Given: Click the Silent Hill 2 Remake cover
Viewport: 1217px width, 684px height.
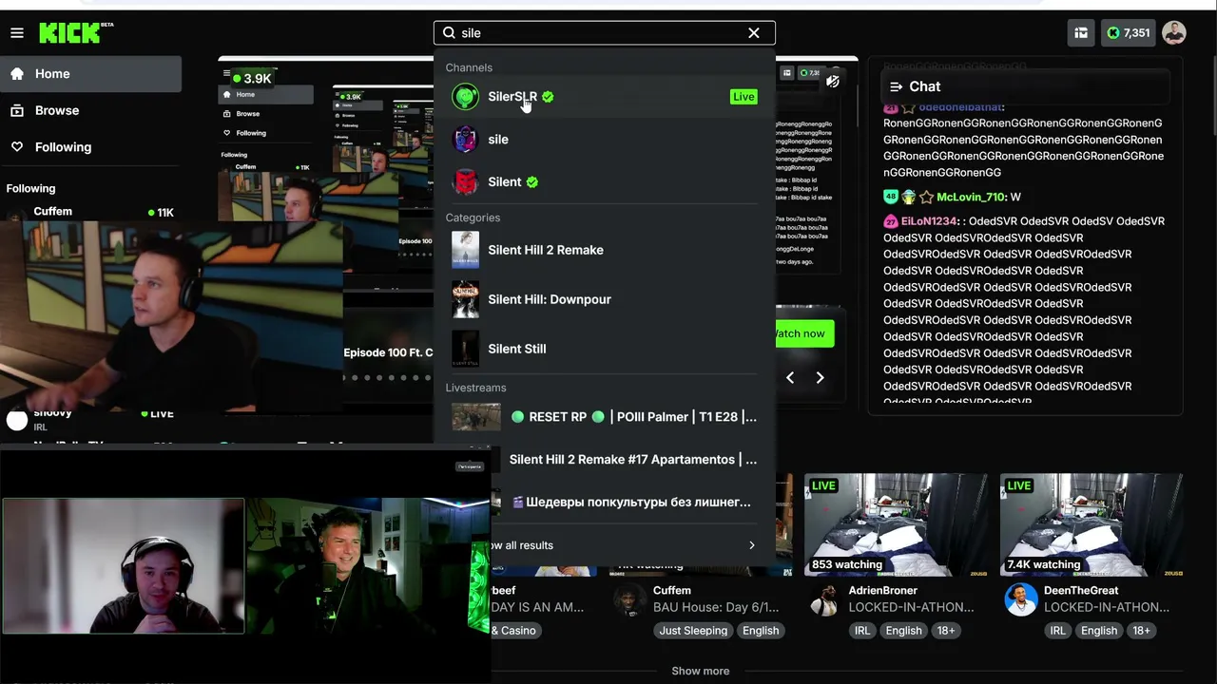Looking at the screenshot, I should [x=465, y=250].
